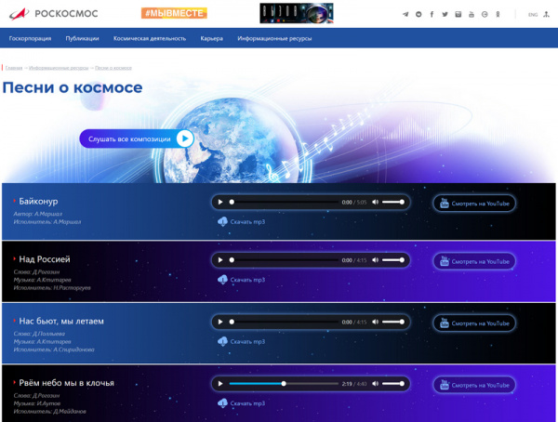Click the Twitter bird icon
558x422 pixels.
coord(445,15)
